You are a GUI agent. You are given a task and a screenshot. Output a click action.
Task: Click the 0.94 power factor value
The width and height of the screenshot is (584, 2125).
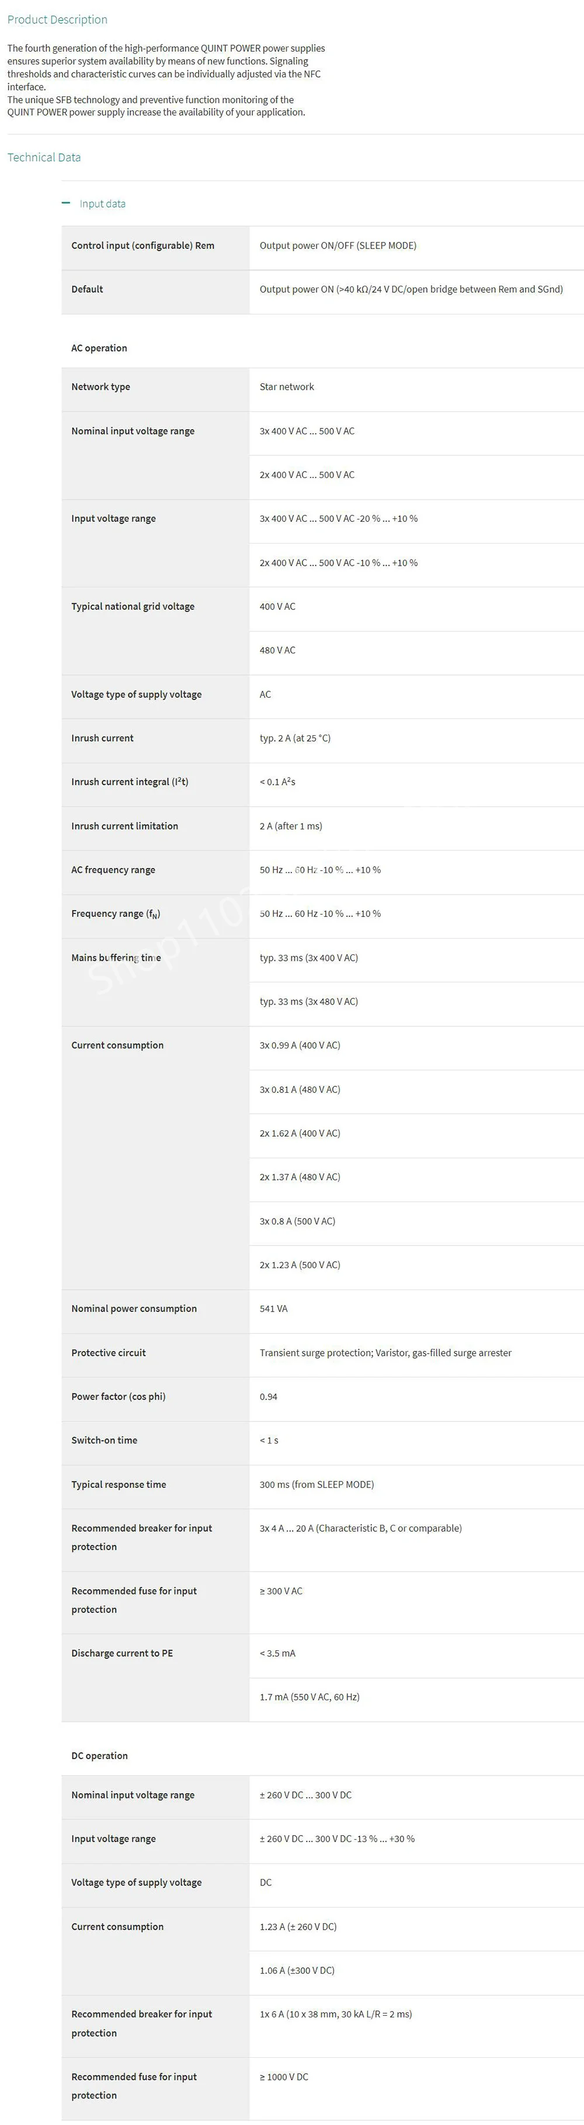click(x=268, y=1397)
